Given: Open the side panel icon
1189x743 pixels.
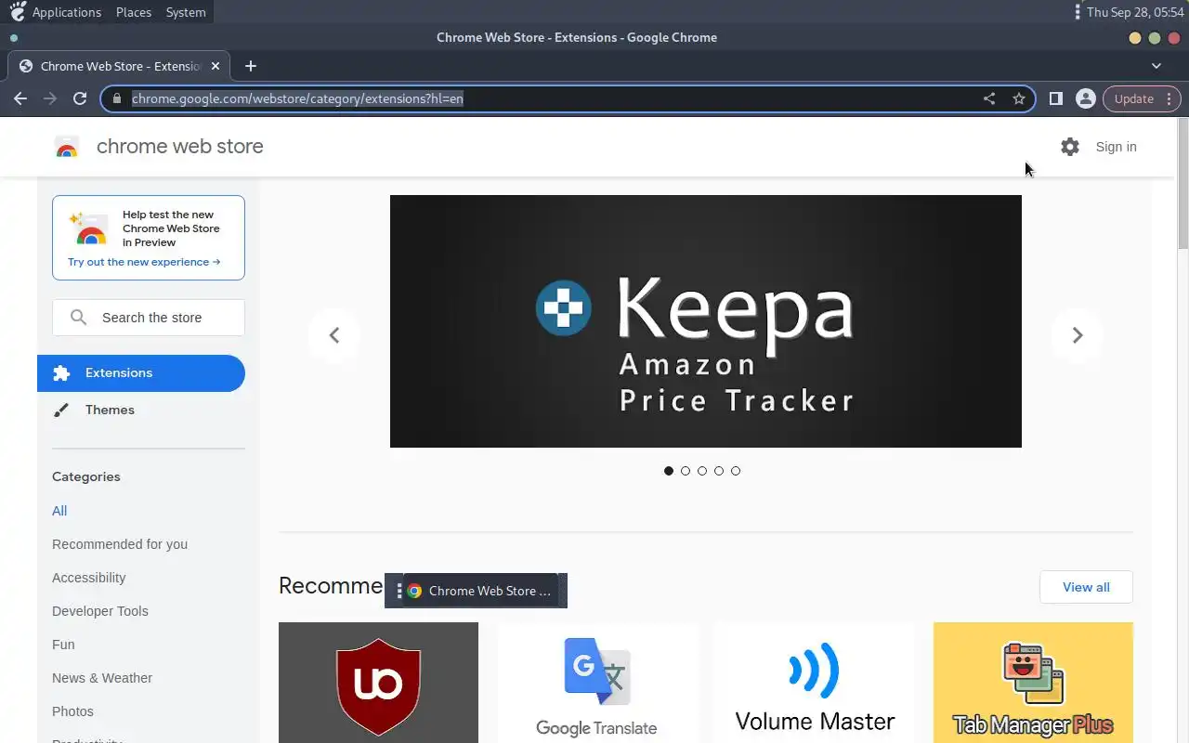Looking at the screenshot, I should point(1055,98).
